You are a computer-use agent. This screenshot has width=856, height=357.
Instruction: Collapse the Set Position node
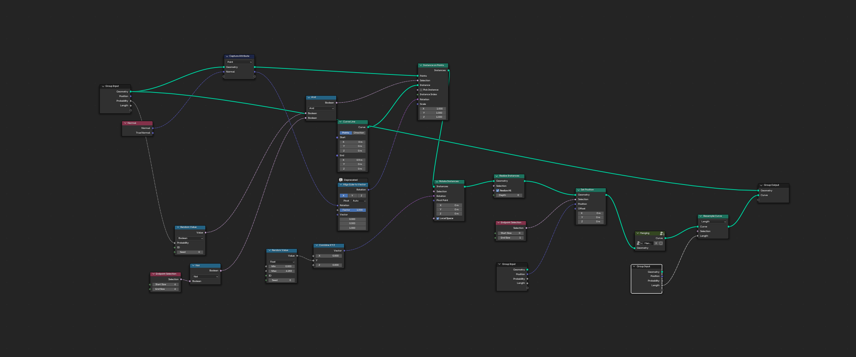pyautogui.click(x=578, y=190)
